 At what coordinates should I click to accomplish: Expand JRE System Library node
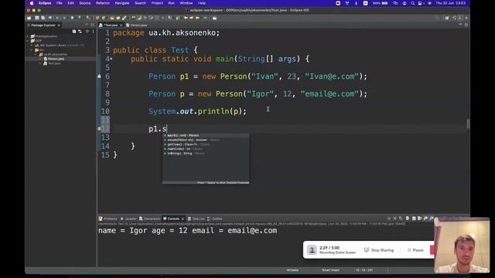pyautogui.click(x=32, y=46)
